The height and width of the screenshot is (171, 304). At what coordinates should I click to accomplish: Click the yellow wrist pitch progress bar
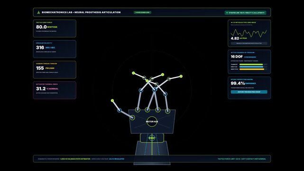tap(252, 69)
